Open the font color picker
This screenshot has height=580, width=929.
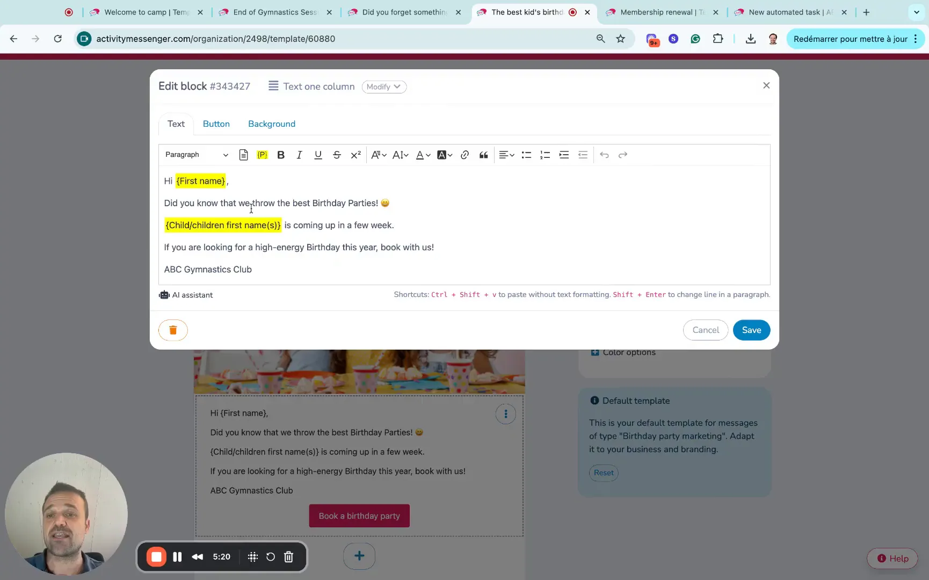point(423,155)
